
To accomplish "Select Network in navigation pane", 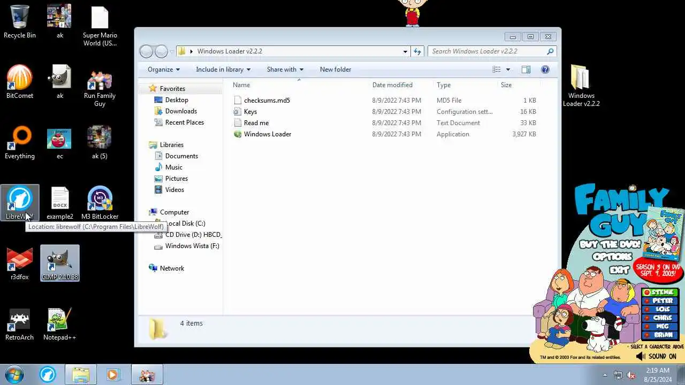I will click(x=172, y=268).
